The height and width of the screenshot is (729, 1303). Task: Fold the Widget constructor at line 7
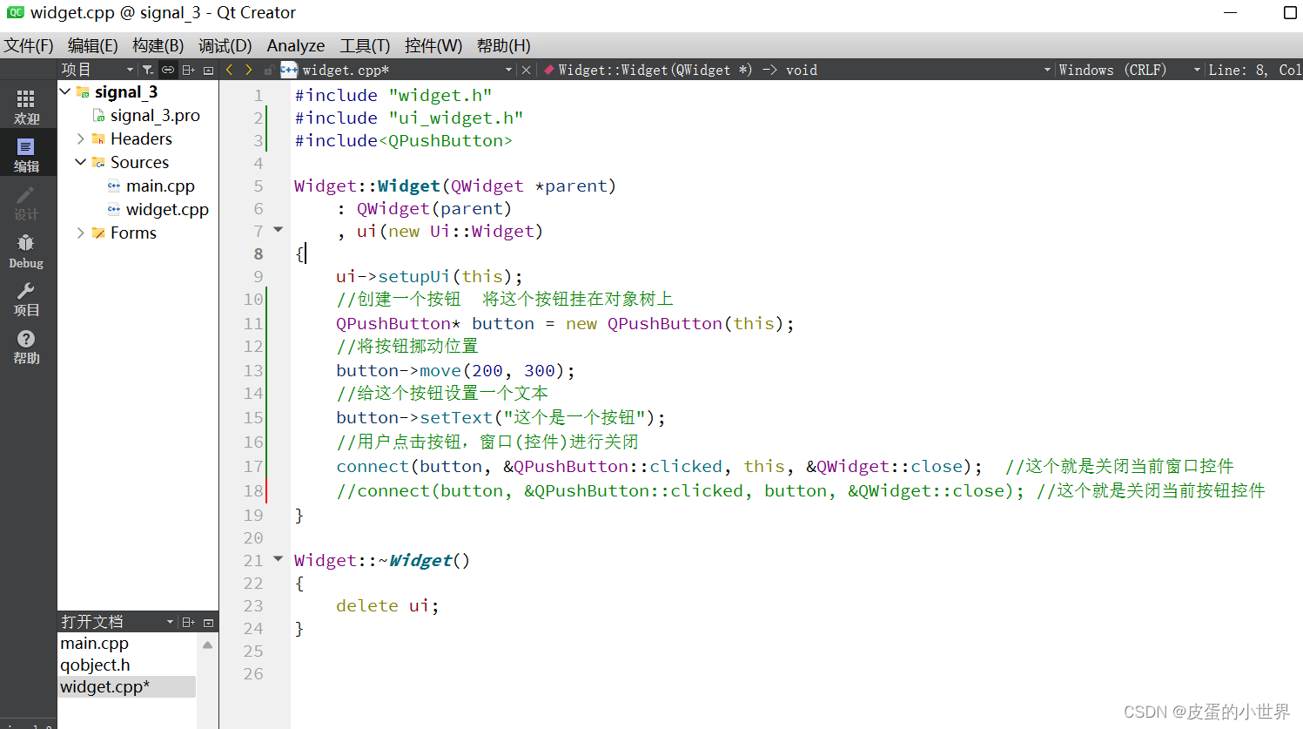279,229
